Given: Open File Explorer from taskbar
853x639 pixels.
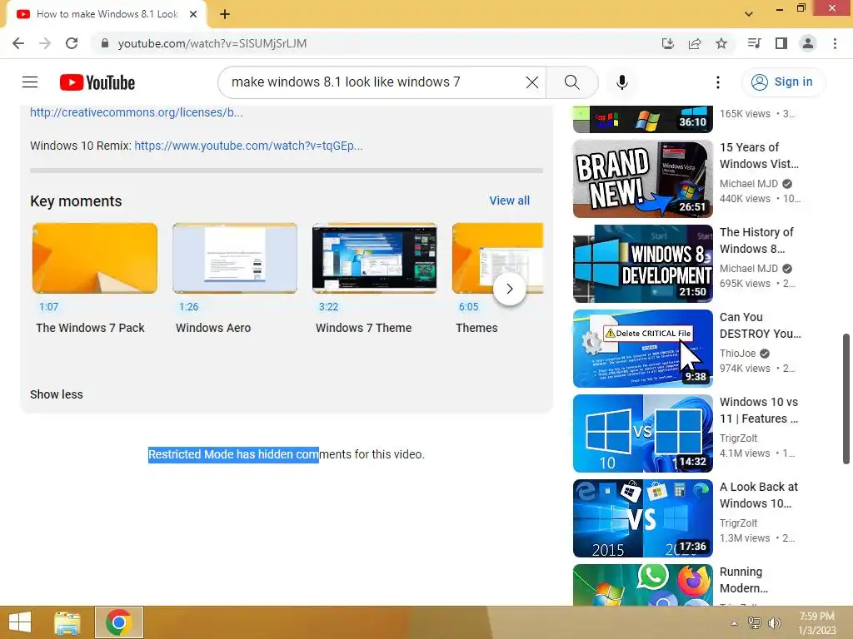Looking at the screenshot, I should tap(67, 622).
